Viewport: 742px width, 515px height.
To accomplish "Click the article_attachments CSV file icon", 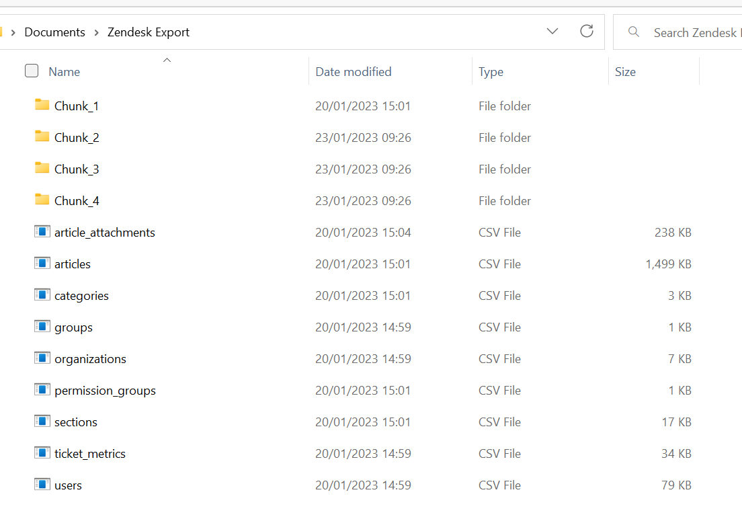I will (x=42, y=231).
